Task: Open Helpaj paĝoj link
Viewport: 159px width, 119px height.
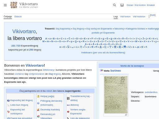Action: point(47,96)
